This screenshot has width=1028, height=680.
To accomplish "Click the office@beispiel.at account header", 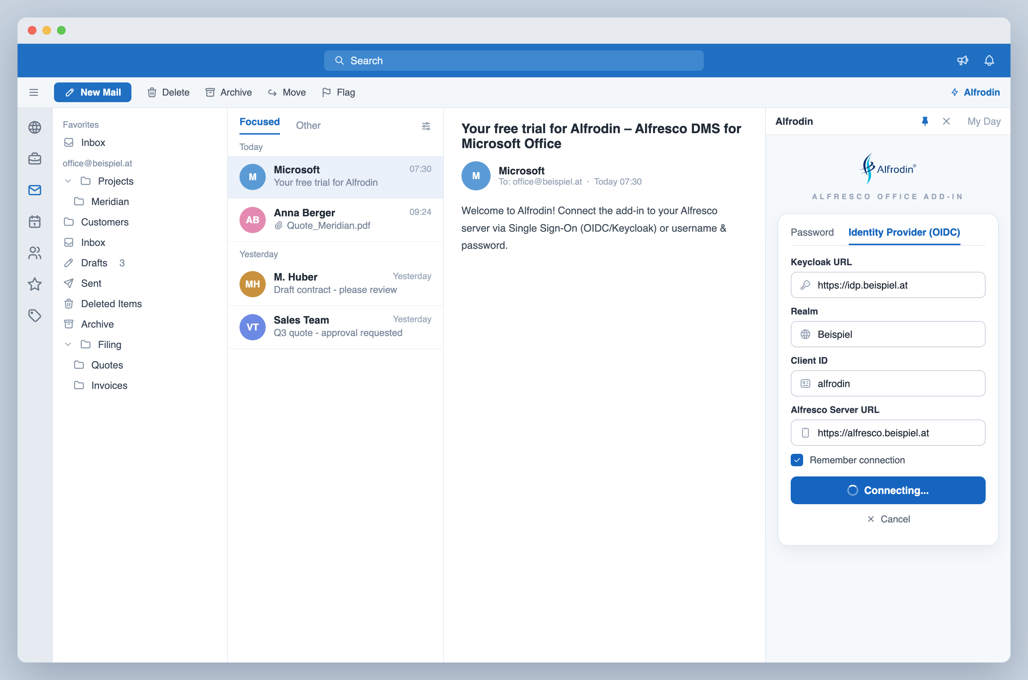I will pyautogui.click(x=97, y=163).
